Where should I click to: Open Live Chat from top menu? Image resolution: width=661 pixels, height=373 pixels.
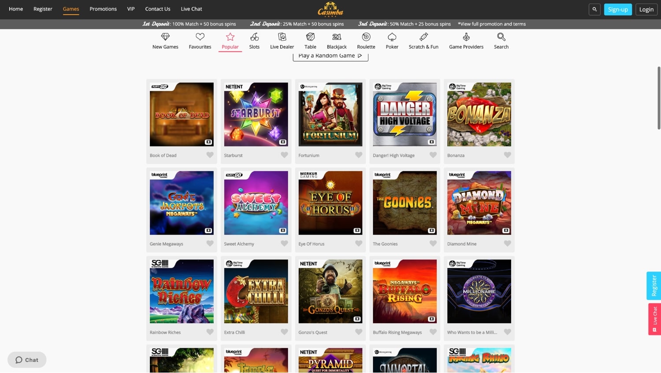[191, 9]
